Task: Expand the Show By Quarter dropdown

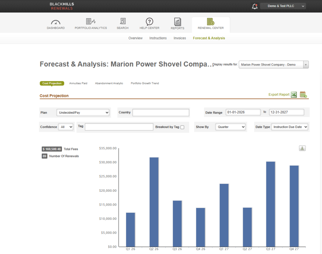Action: [230, 127]
